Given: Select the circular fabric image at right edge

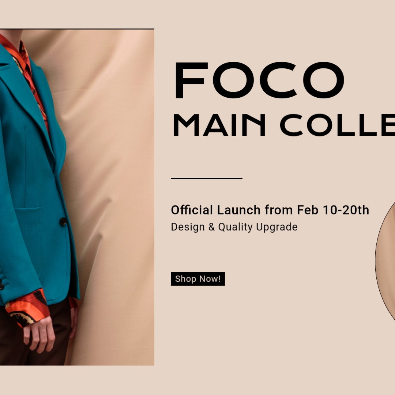Looking at the screenshot, I should coord(385,259).
